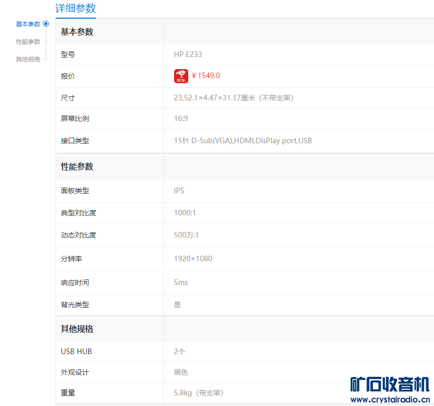The image size is (434, 406).
Task: Select the 5.8kg（带支架）weight value
Action: pos(199,393)
